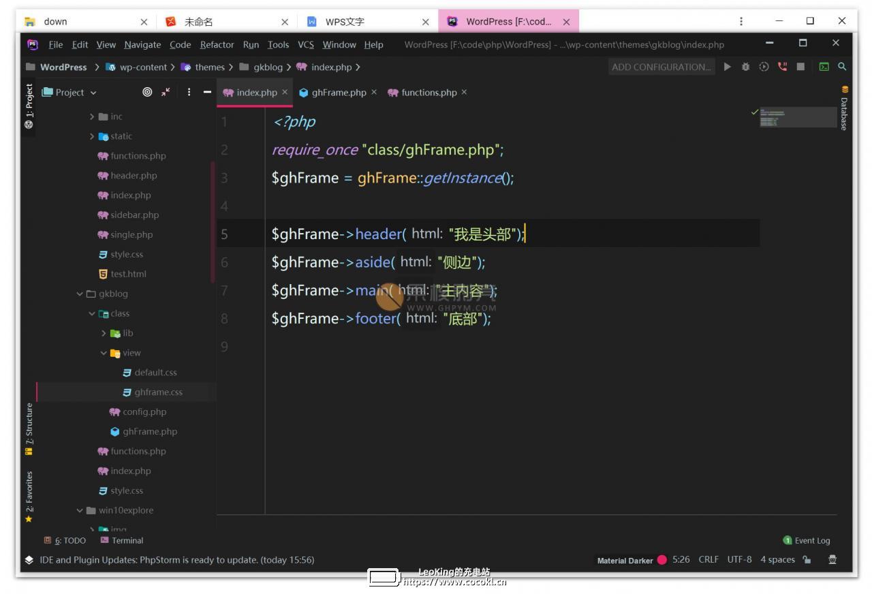Image resolution: width=872 pixels, height=594 pixels.
Task: Open Add Configuration dropdown
Action: pos(661,67)
